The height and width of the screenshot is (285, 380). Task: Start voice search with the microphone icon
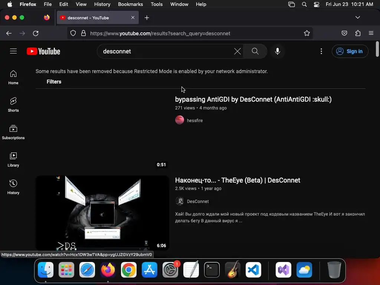coord(278,51)
